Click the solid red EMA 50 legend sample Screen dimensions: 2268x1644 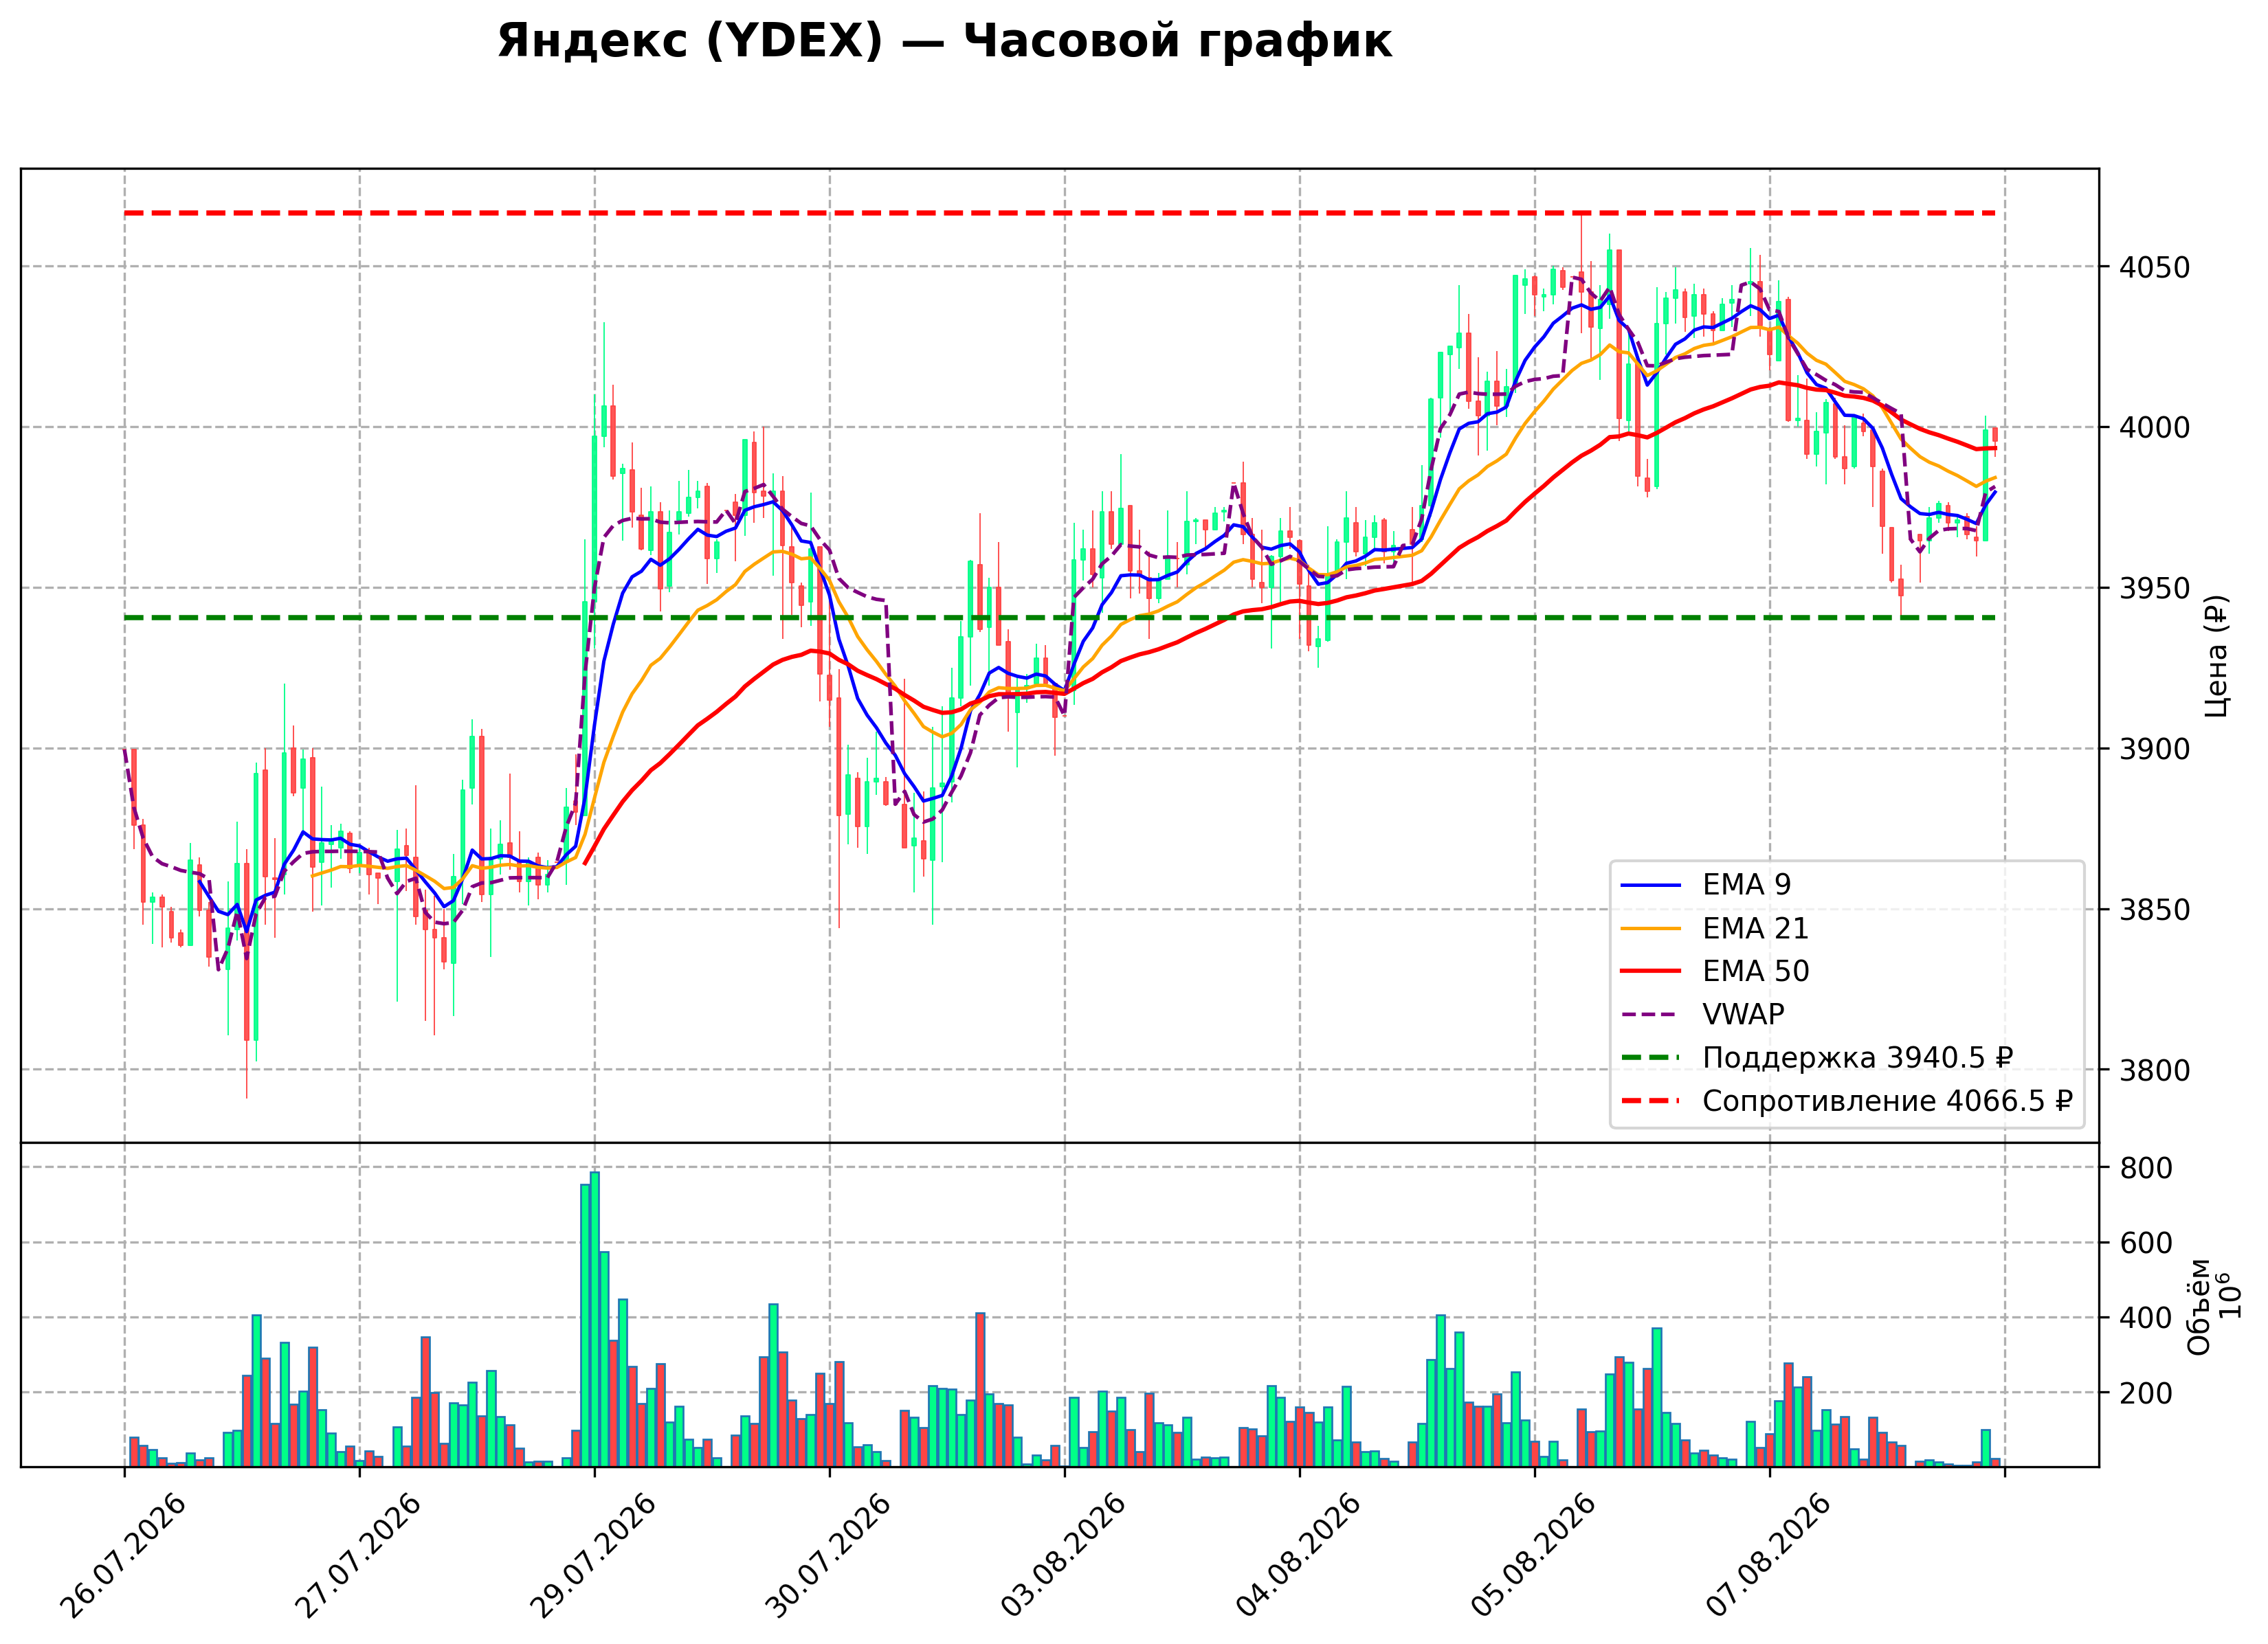1650,971
